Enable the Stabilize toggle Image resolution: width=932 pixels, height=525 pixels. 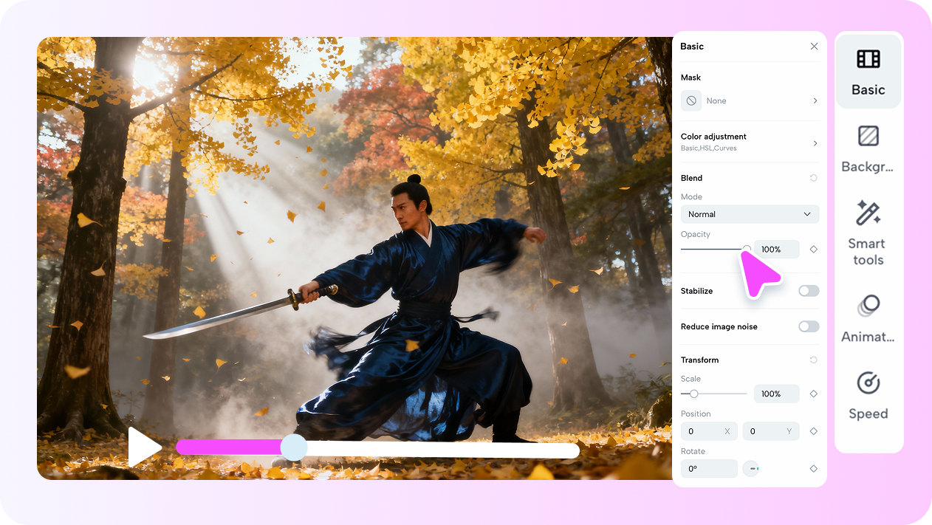[808, 291]
